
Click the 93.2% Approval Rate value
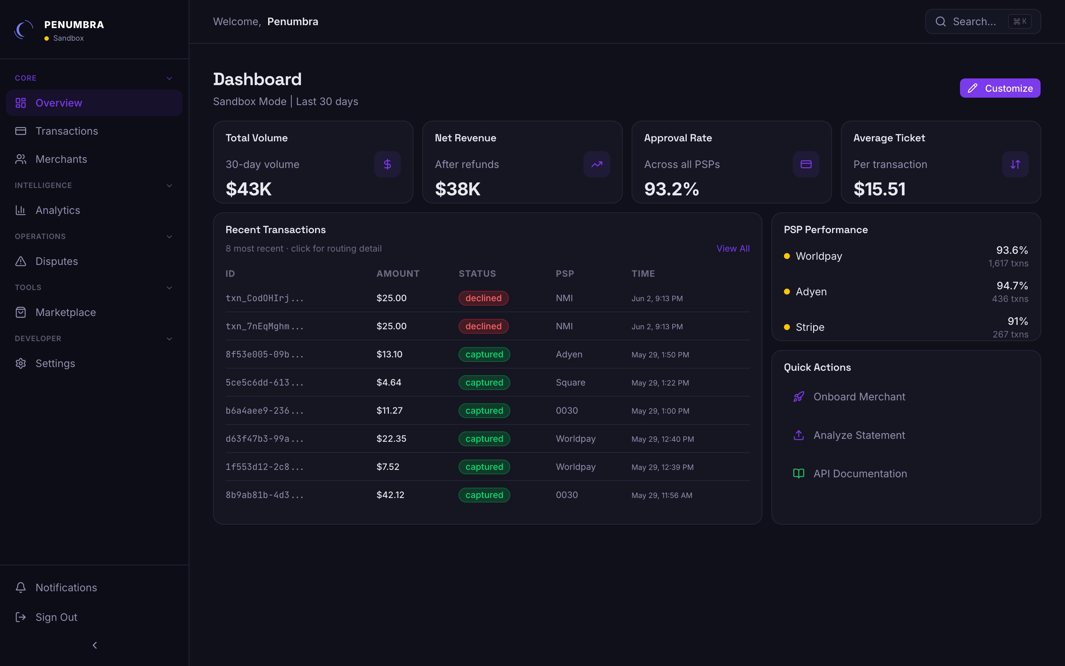pos(672,189)
